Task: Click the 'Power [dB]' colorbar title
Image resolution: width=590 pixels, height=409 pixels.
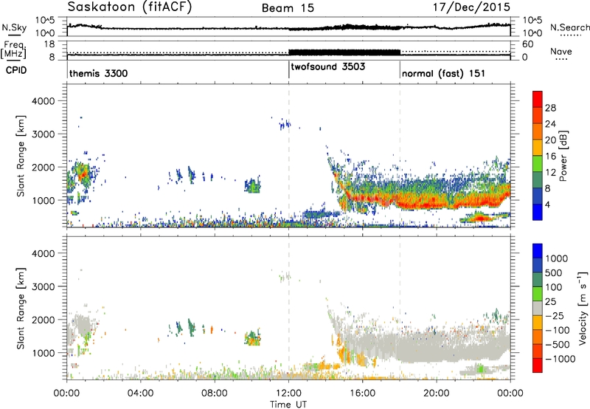Action: (562, 156)
